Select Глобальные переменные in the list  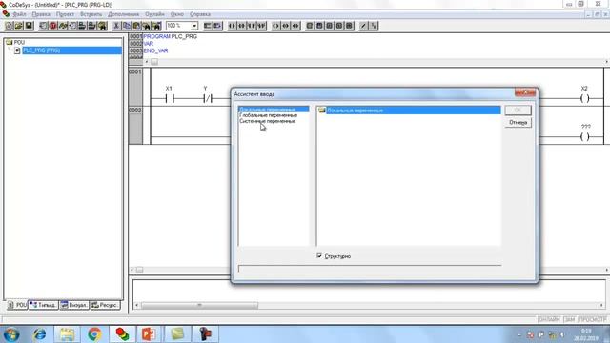269,115
